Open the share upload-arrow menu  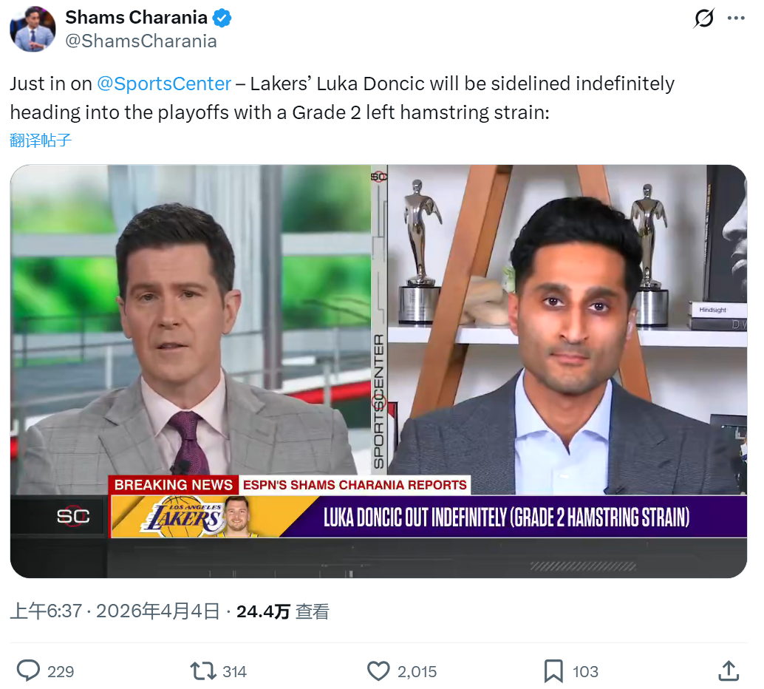(729, 671)
